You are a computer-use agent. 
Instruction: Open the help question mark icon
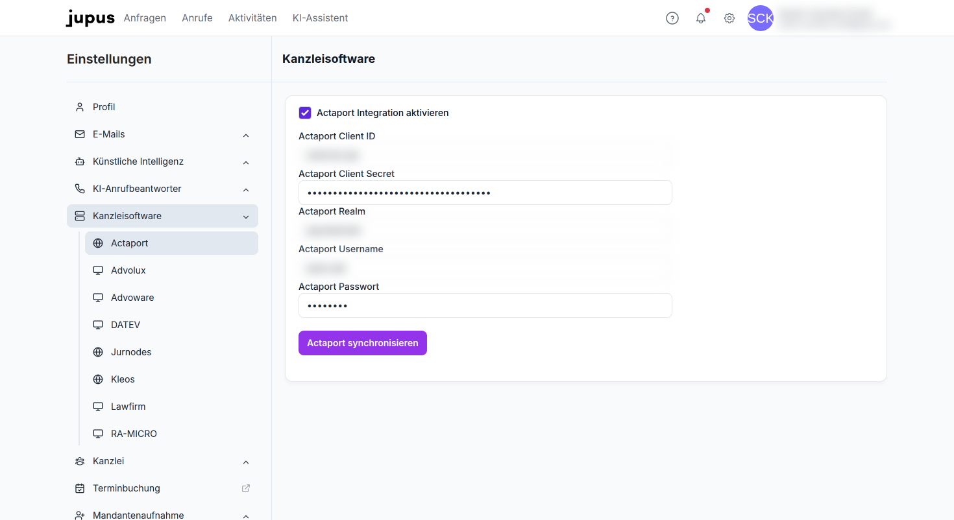tap(672, 18)
